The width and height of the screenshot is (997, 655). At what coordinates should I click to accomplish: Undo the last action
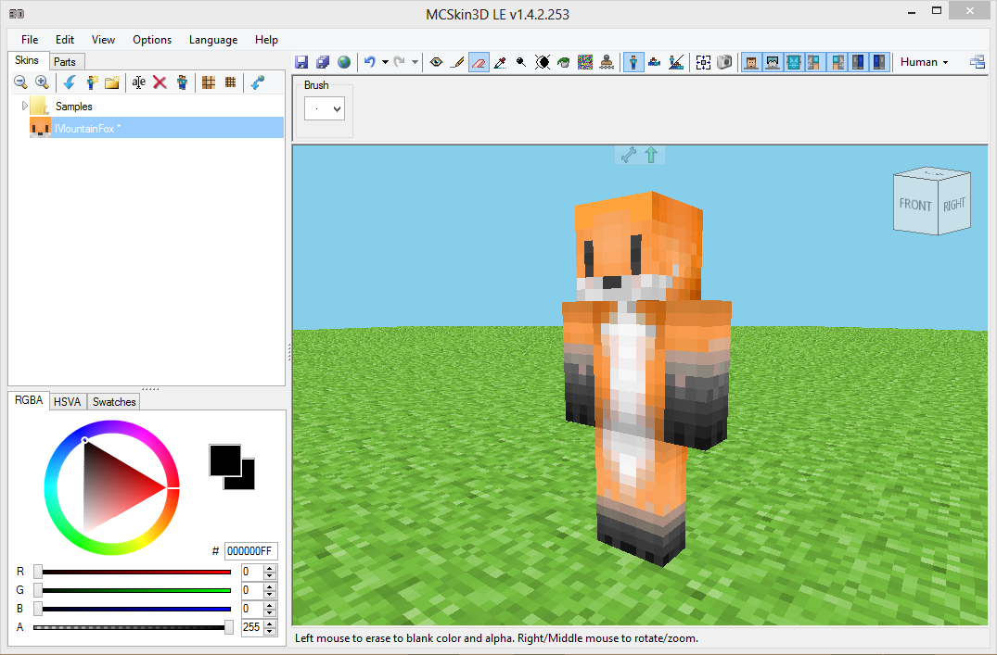pyautogui.click(x=370, y=62)
